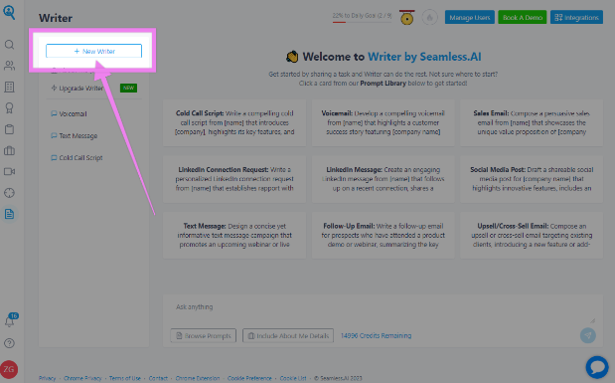
Task: Select Upgrade Writer in the side panel
Action: pyautogui.click(x=77, y=88)
